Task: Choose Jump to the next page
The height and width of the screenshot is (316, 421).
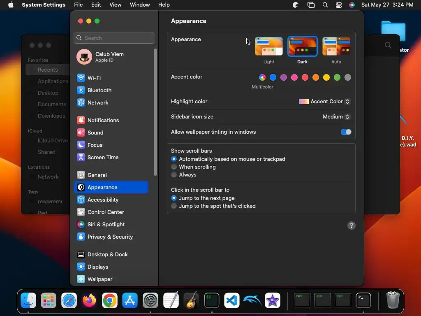Action: (x=174, y=198)
